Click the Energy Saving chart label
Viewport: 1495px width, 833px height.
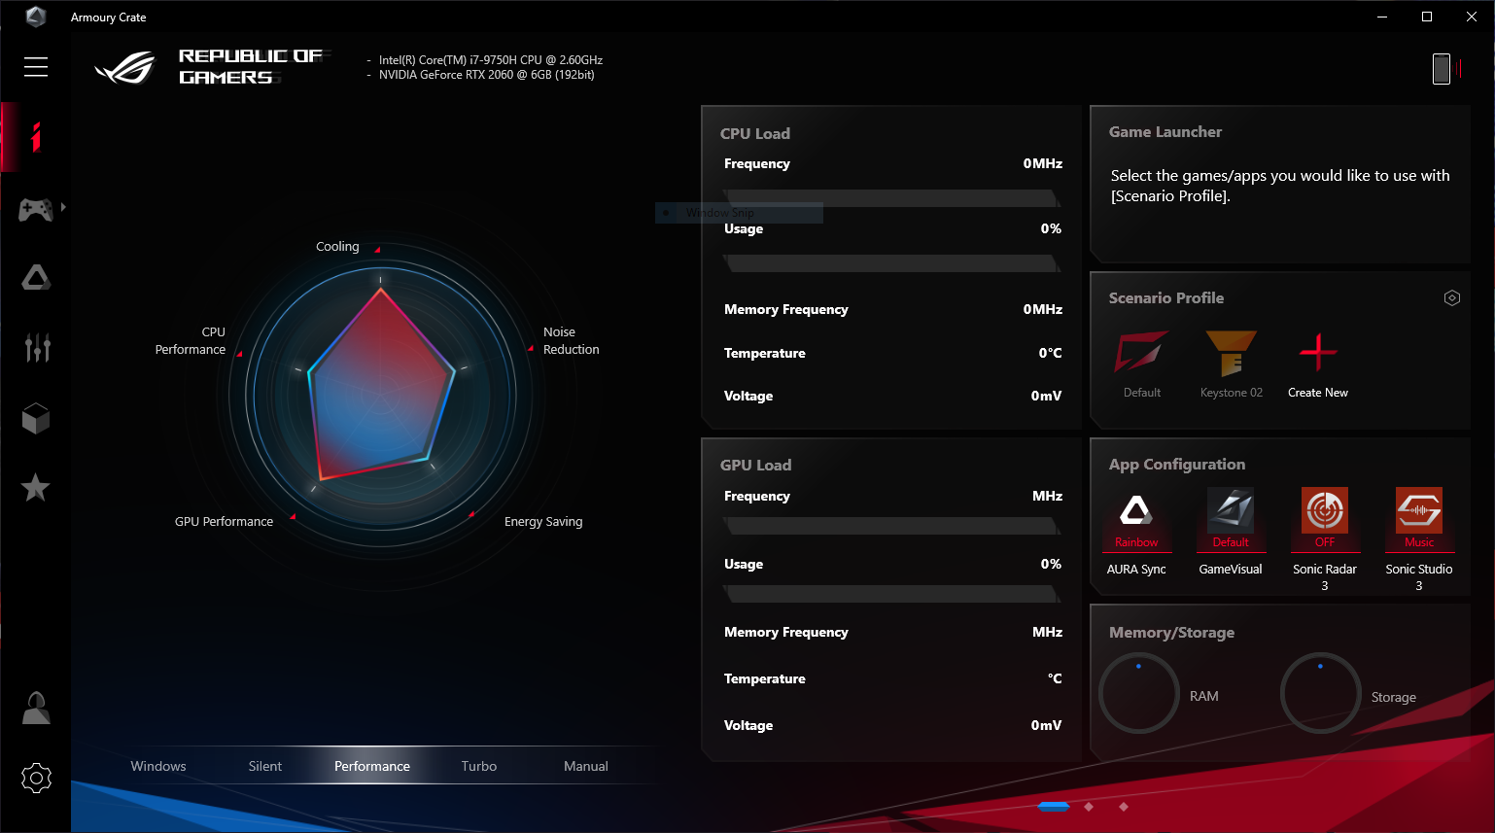tap(543, 522)
